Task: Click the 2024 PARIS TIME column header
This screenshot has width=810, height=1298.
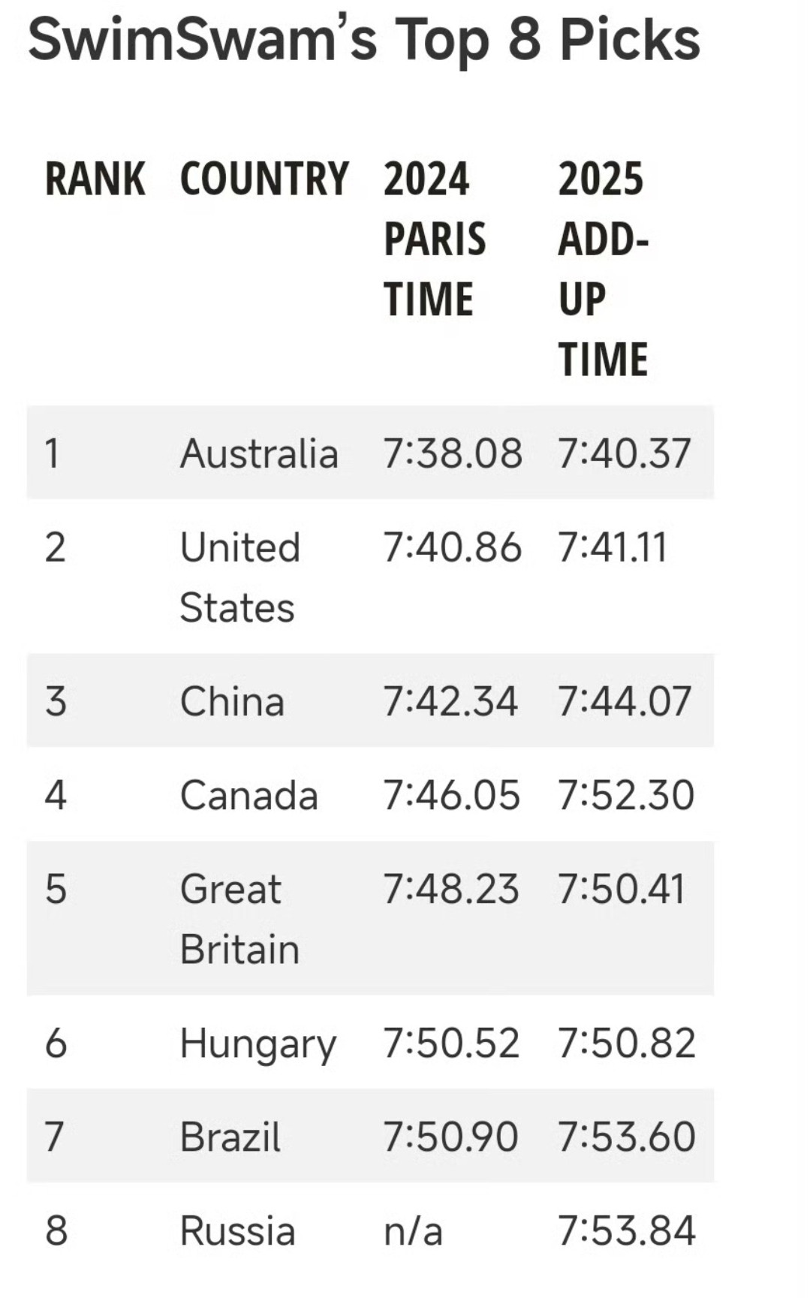Action: pos(435,239)
